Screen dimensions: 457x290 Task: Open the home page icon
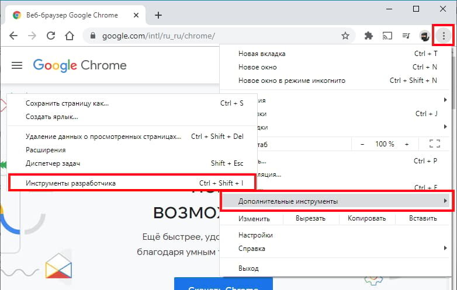(x=70, y=36)
